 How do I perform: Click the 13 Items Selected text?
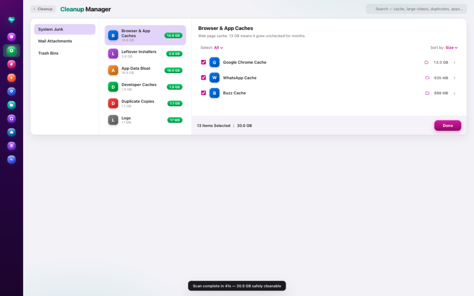click(214, 126)
